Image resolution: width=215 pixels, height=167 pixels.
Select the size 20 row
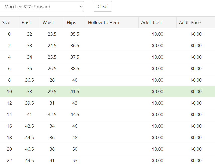(x=107, y=149)
